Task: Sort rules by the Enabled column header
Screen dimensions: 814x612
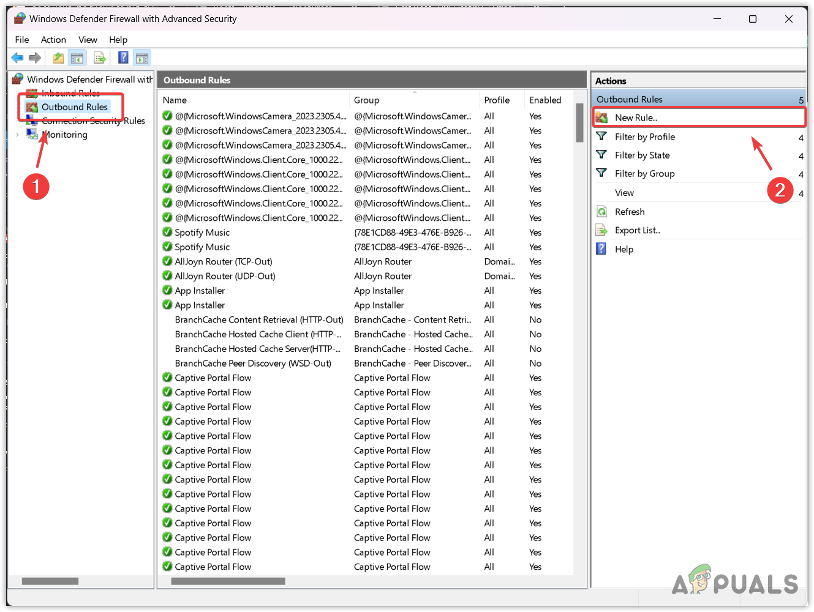Action: 545,100
